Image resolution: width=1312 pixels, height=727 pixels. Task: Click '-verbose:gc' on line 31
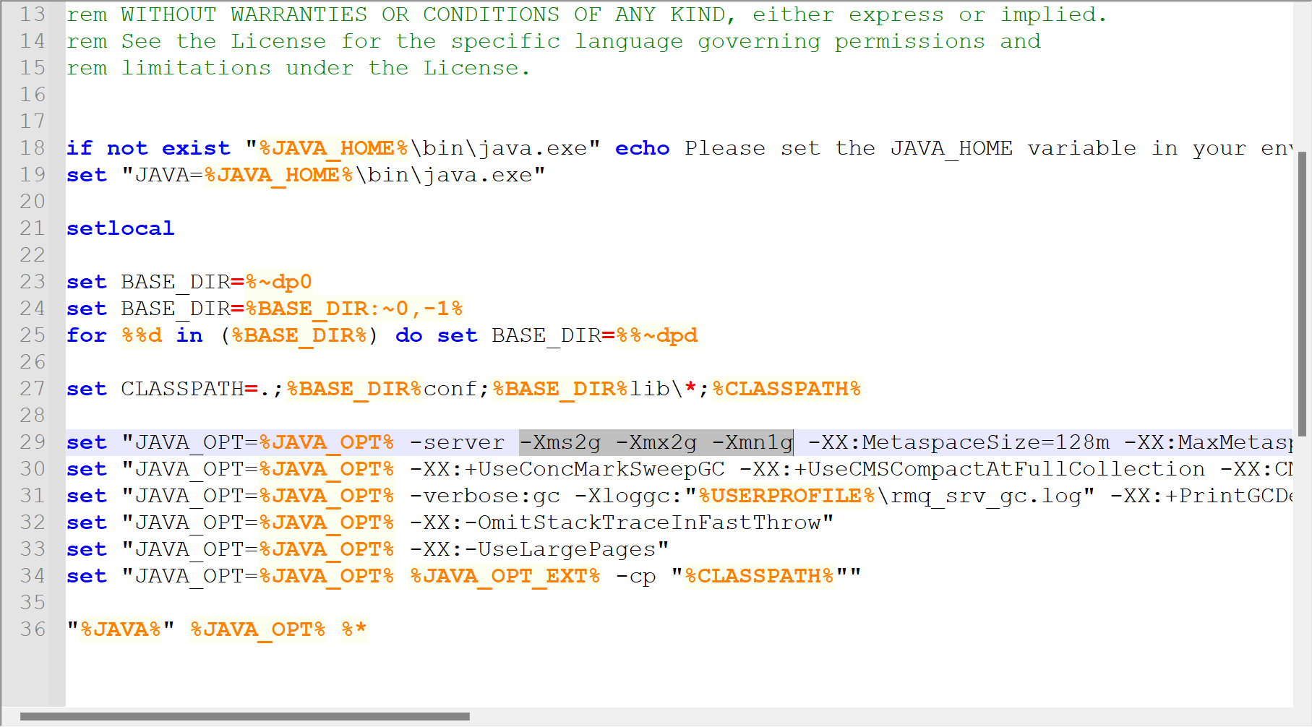[485, 496]
